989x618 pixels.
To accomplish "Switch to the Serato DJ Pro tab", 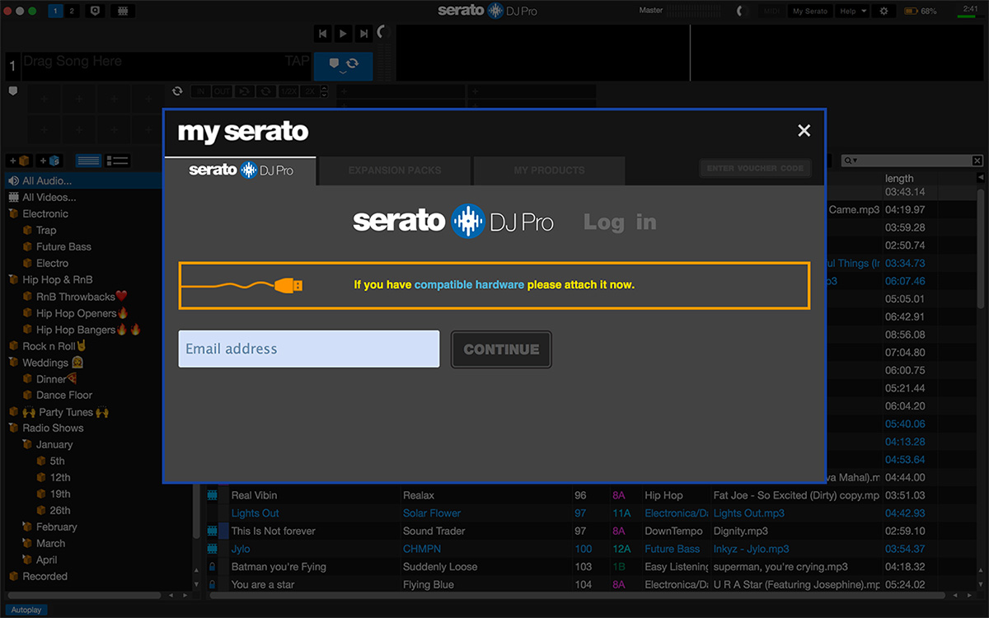I will pyautogui.click(x=241, y=171).
